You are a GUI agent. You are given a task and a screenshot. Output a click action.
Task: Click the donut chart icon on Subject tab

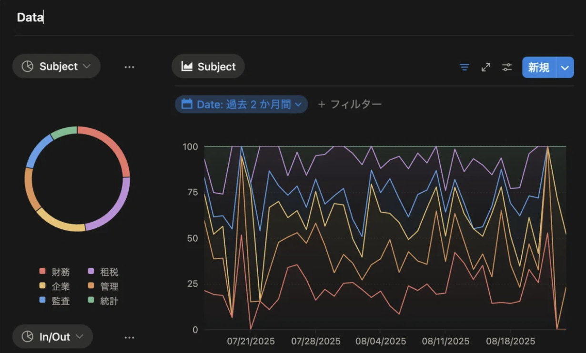28,66
